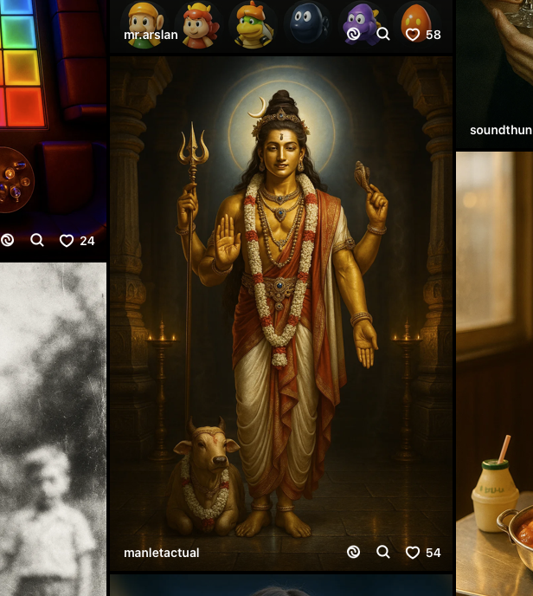Click remix swirl icon on mr.arslan post
The width and height of the screenshot is (533, 596).
(x=353, y=34)
